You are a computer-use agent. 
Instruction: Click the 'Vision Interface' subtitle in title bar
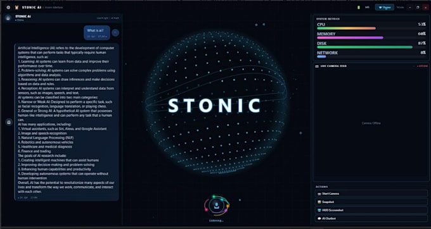coord(53,8)
